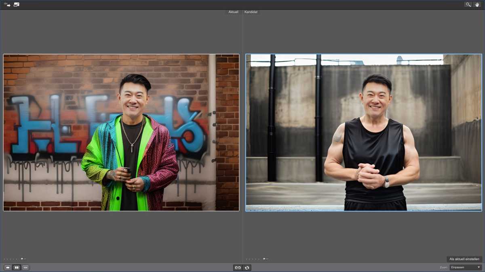Click the swap arrows icon at top-left
485x272 pixels.
click(7, 4)
